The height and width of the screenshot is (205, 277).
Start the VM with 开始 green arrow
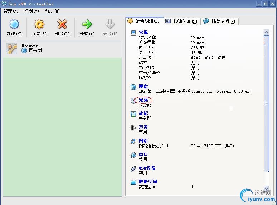(x=87, y=24)
